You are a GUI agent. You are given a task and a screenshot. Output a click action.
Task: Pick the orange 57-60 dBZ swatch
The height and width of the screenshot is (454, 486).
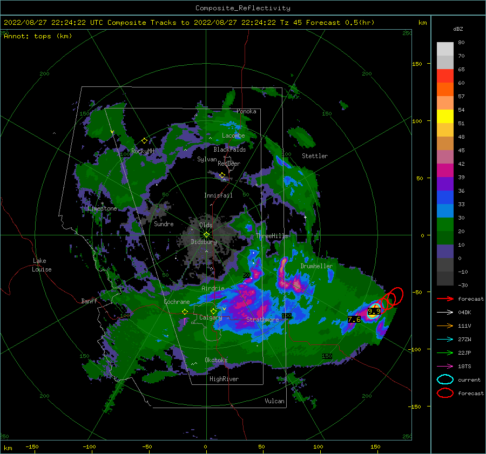[x=445, y=90]
